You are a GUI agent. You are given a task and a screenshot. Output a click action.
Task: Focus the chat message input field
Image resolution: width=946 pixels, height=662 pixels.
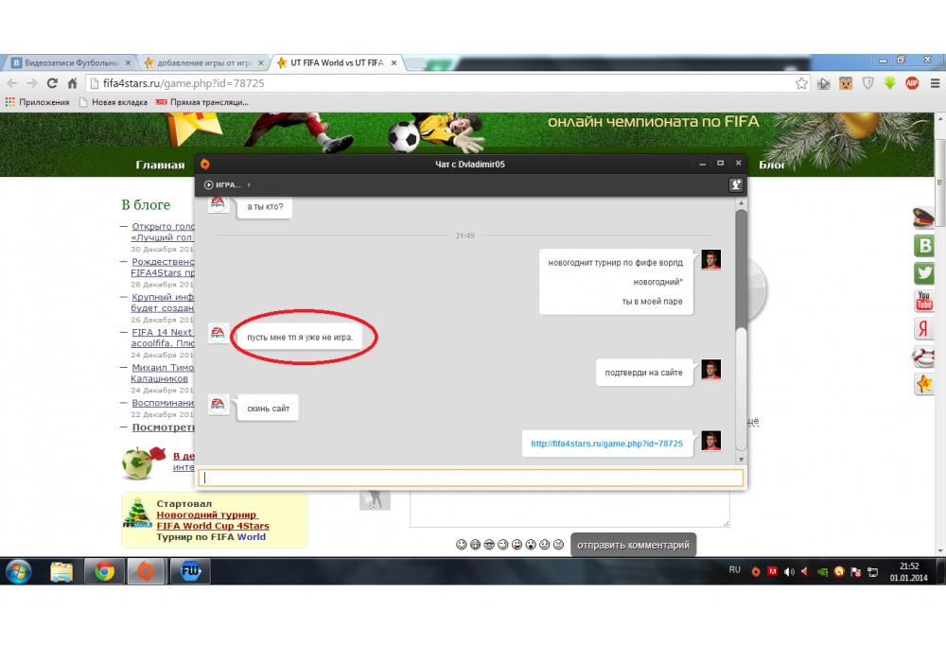coord(470,478)
